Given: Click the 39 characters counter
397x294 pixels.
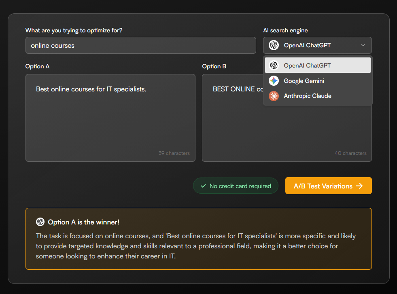Looking at the screenshot, I should click(174, 153).
